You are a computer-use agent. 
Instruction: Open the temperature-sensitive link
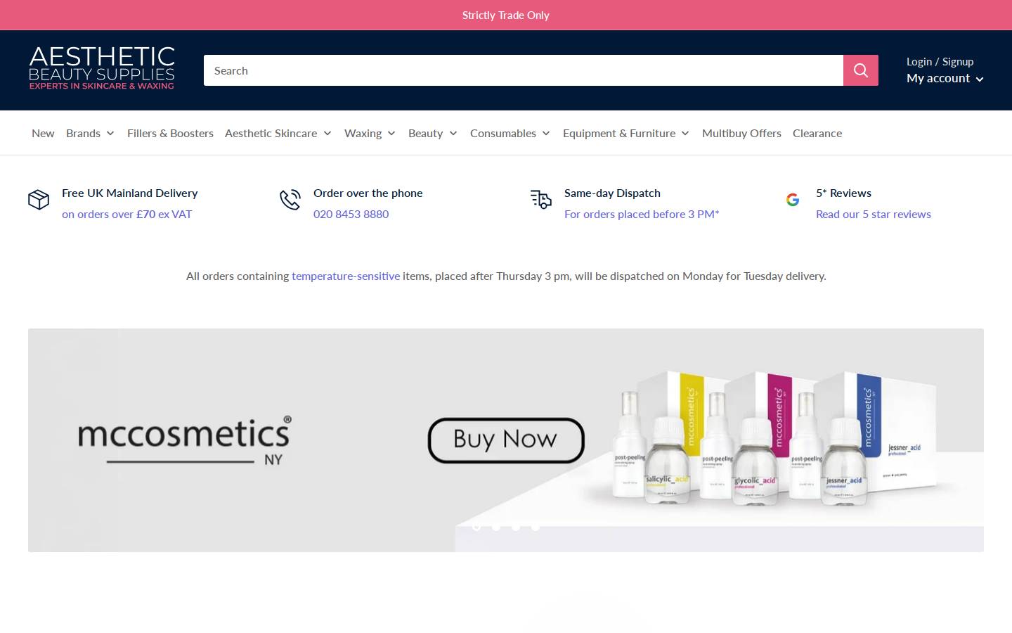click(346, 276)
